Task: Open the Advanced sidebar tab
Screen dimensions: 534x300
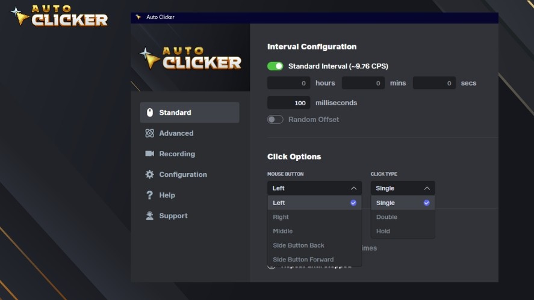Action: [190, 133]
